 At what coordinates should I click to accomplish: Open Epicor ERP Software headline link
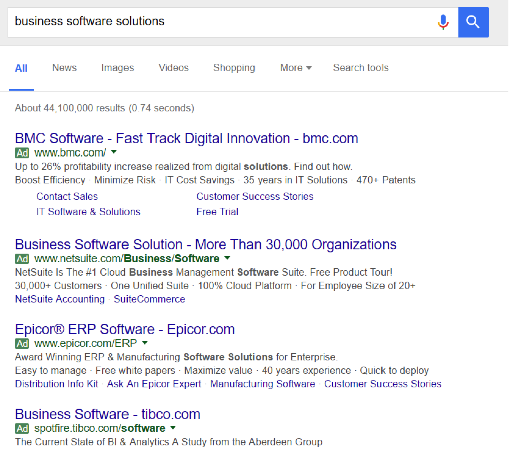(124, 329)
